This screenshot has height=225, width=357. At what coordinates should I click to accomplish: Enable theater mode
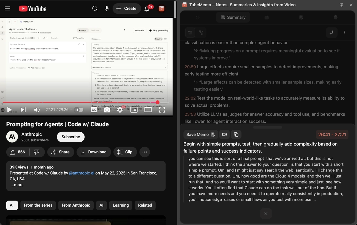click(x=148, y=110)
